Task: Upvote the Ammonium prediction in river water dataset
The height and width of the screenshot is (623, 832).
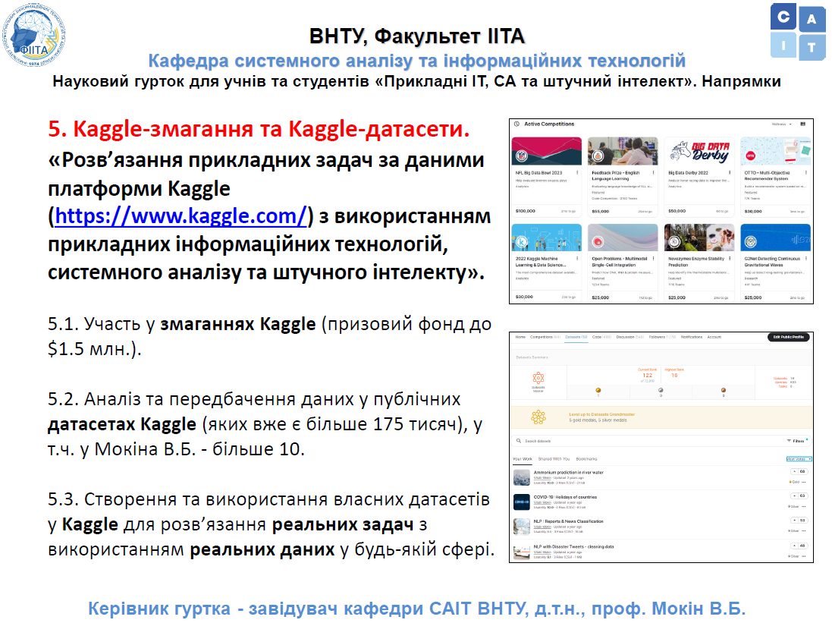Action: (794, 472)
